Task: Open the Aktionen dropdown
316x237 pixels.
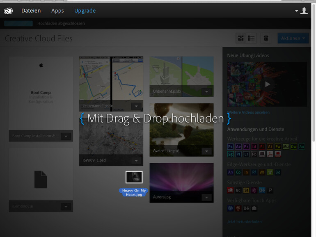Action: click(x=293, y=38)
